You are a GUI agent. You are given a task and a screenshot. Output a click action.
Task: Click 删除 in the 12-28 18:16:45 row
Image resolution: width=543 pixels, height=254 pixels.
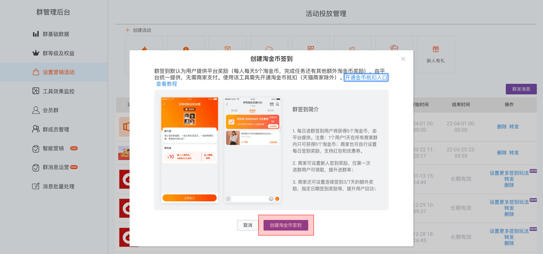pos(509,243)
